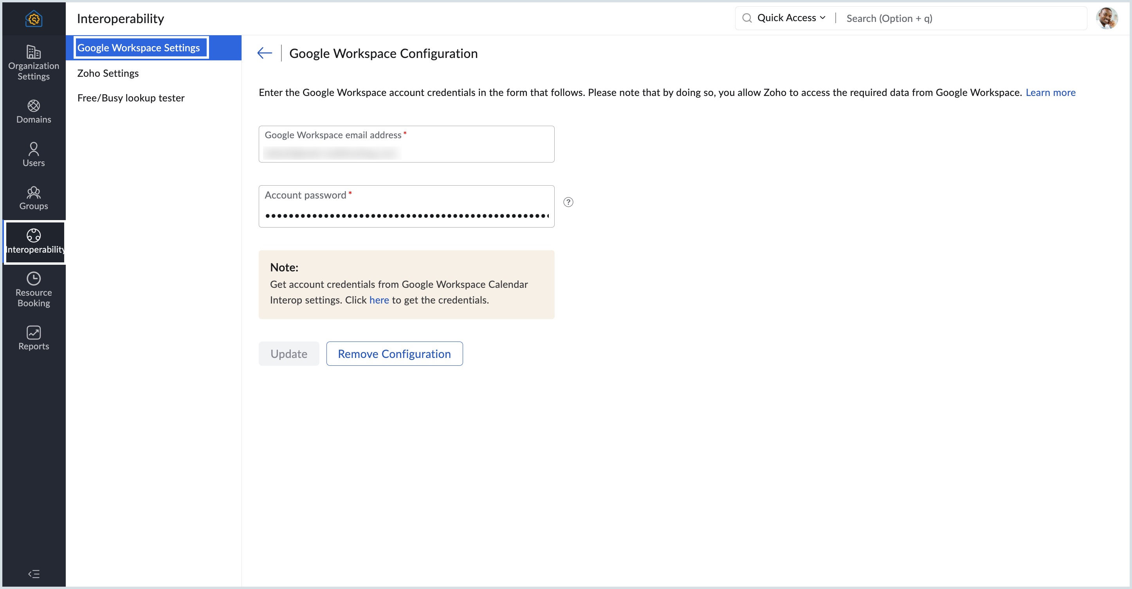Click the back arrow icon
The width and height of the screenshot is (1132, 589).
point(265,53)
